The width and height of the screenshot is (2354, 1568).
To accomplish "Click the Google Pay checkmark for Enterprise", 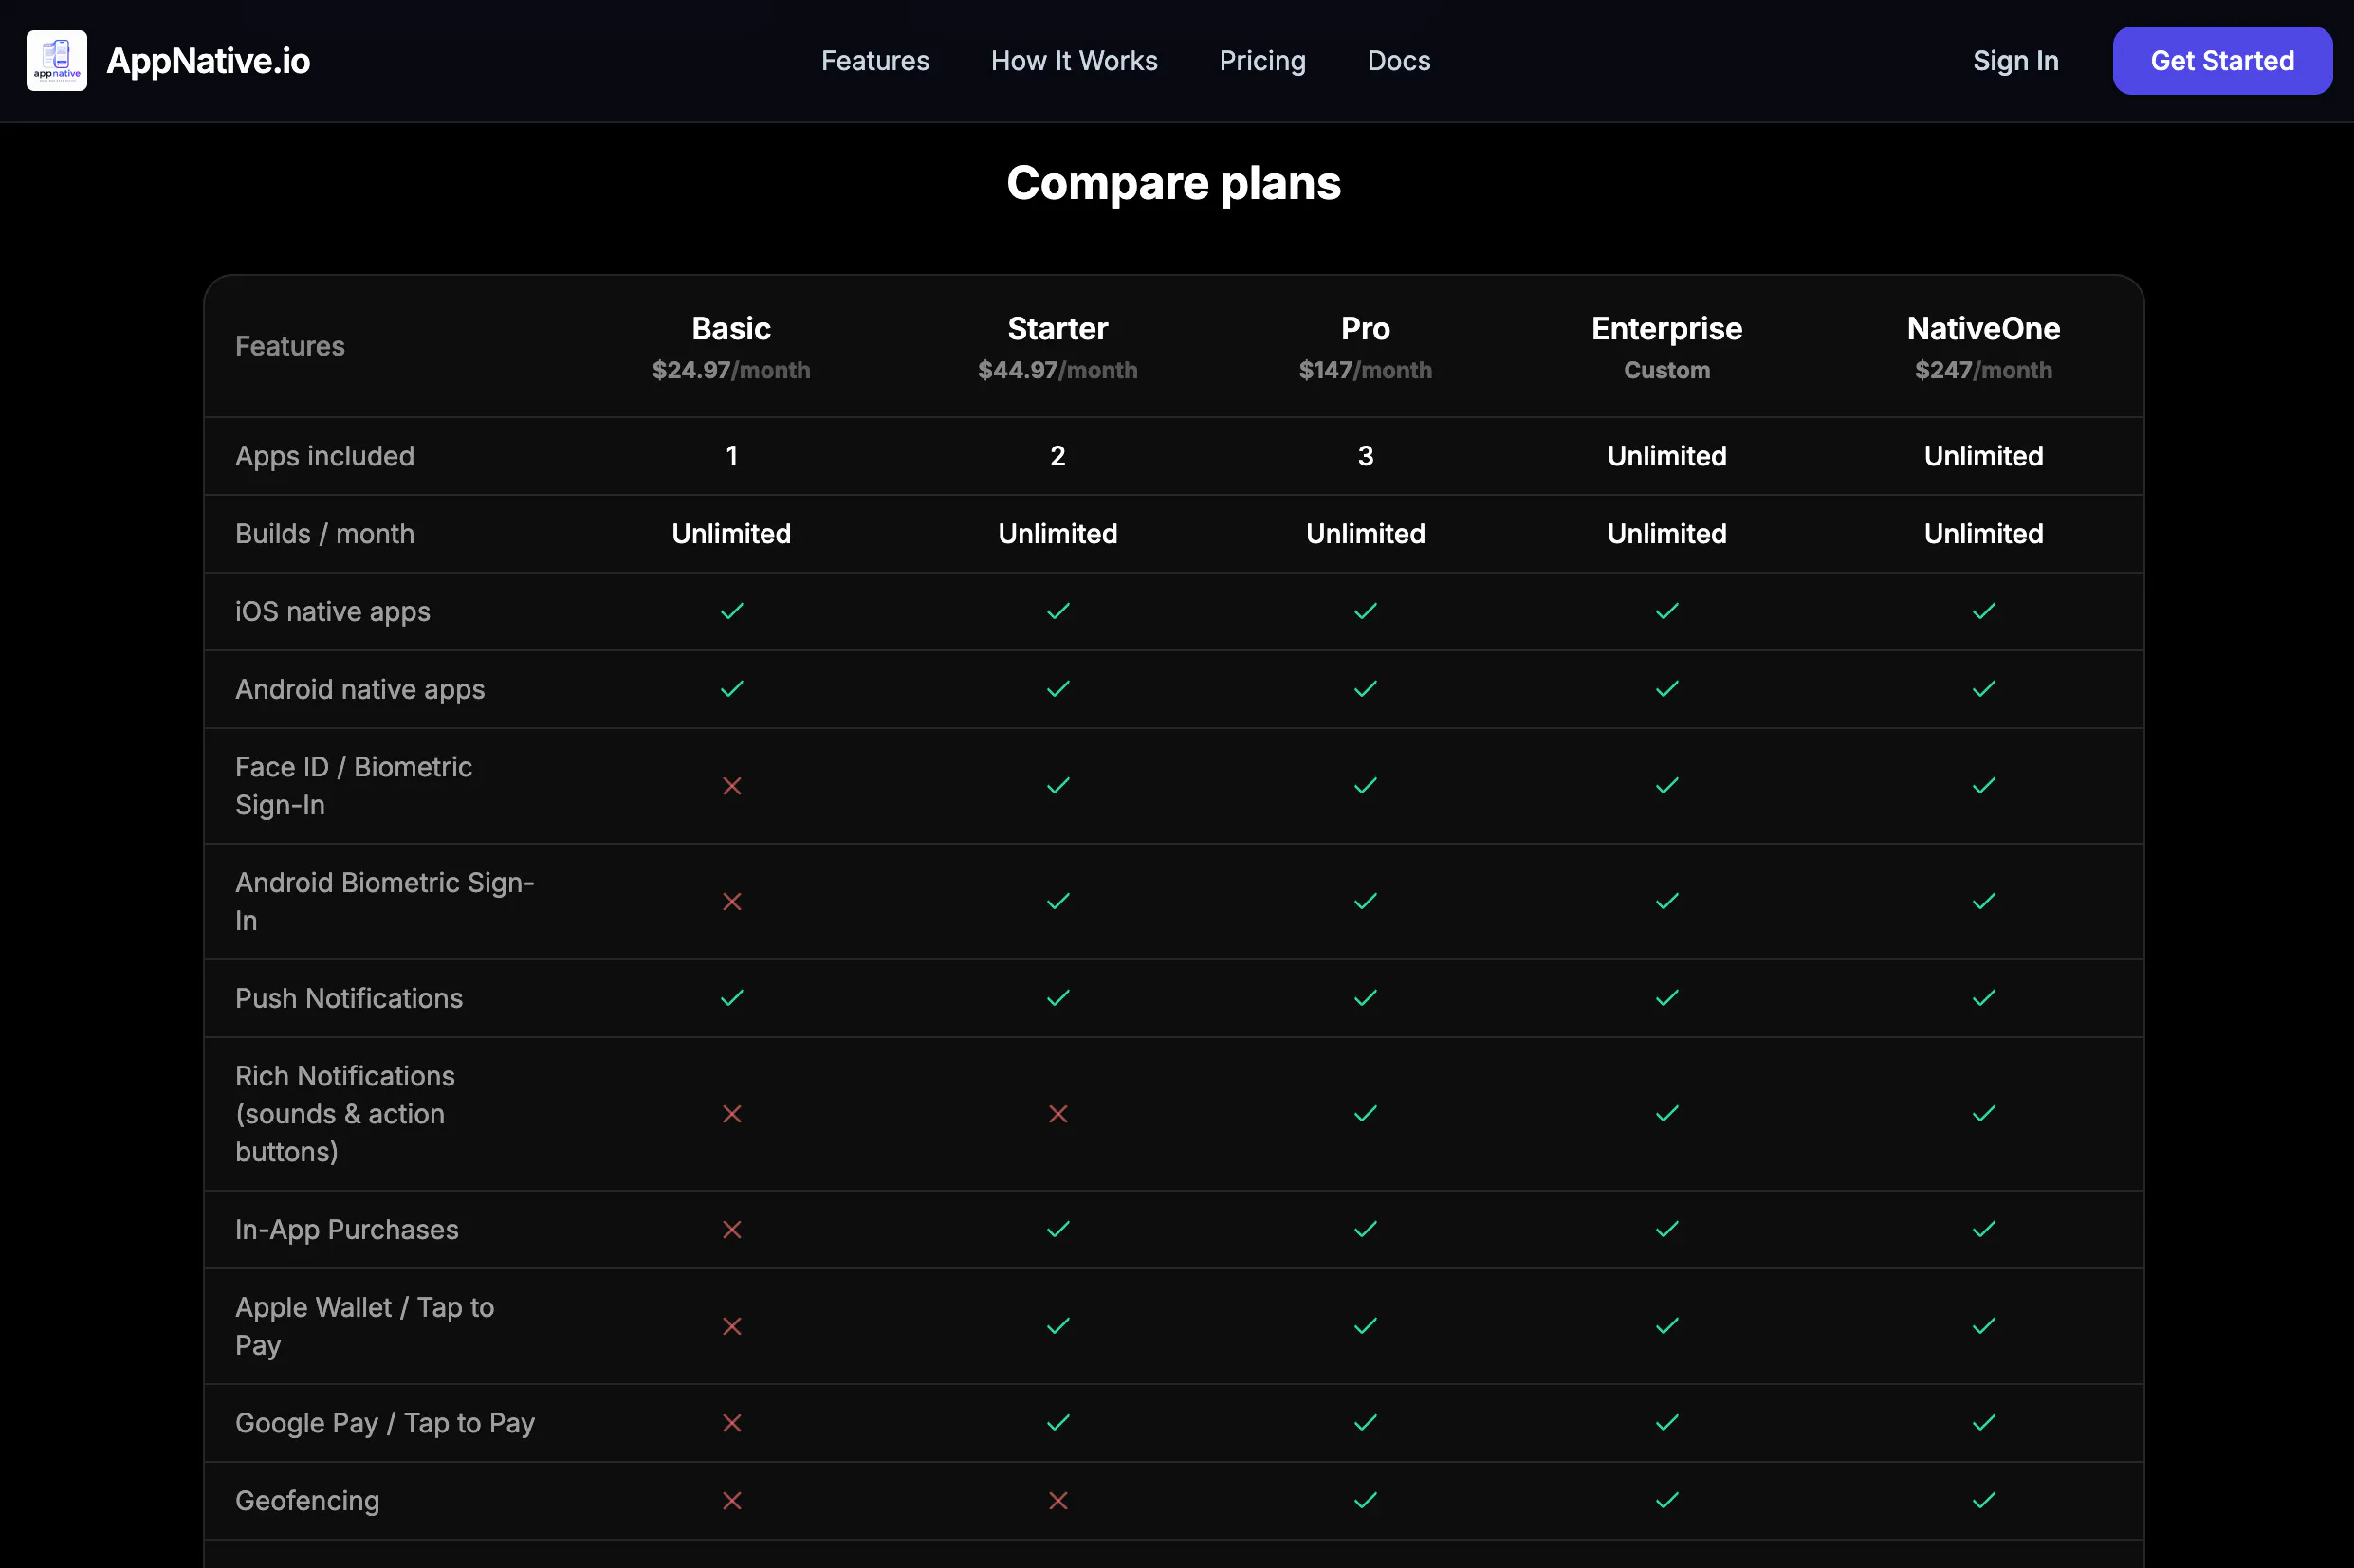I will [1665, 1423].
